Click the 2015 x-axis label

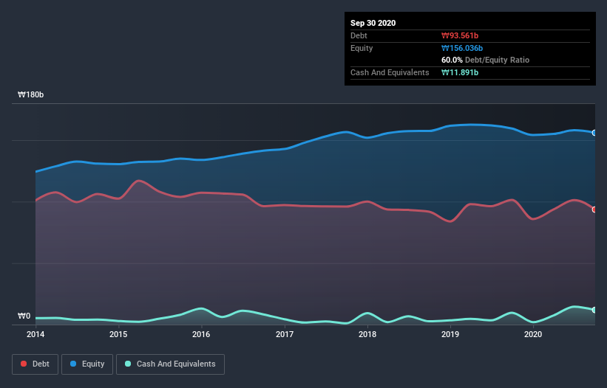(x=118, y=334)
